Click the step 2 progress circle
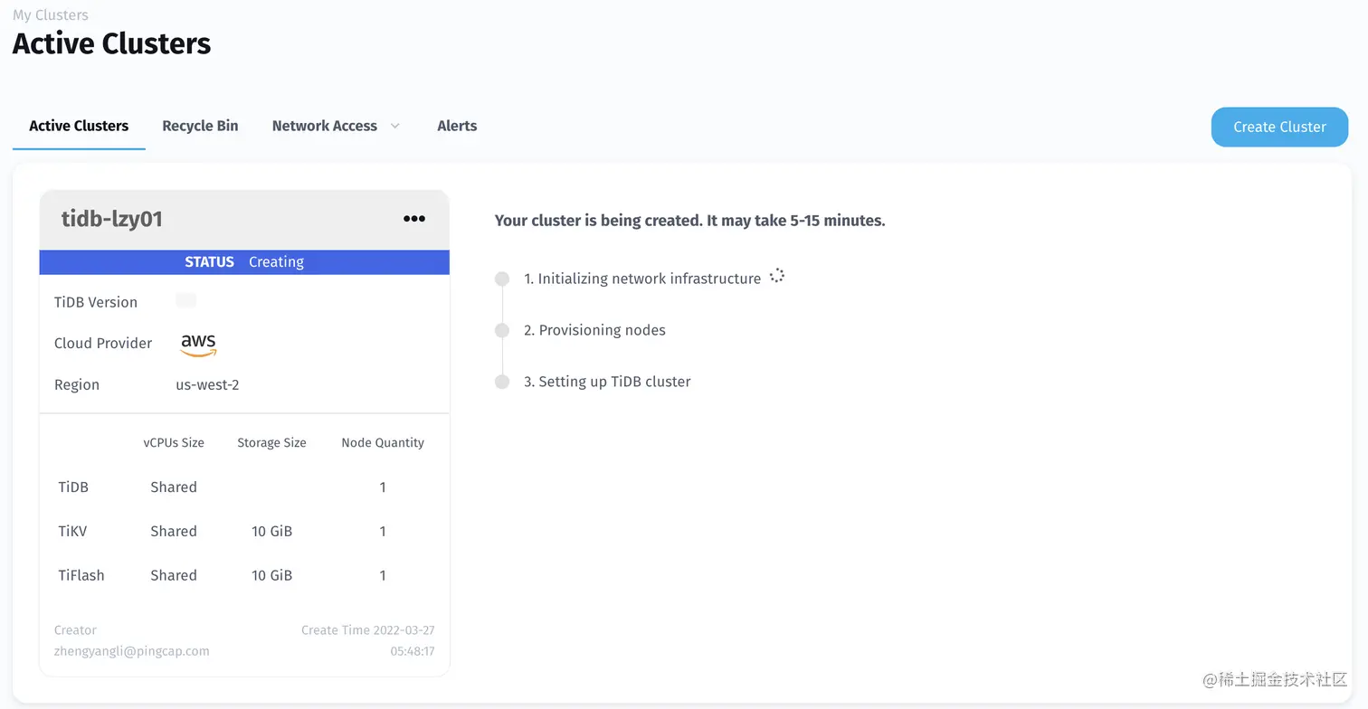Screen dimensions: 1368x709 (x=502, y=331)
